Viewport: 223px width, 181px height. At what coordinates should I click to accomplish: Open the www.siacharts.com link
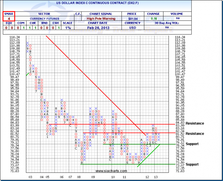(x=111, y=171)
